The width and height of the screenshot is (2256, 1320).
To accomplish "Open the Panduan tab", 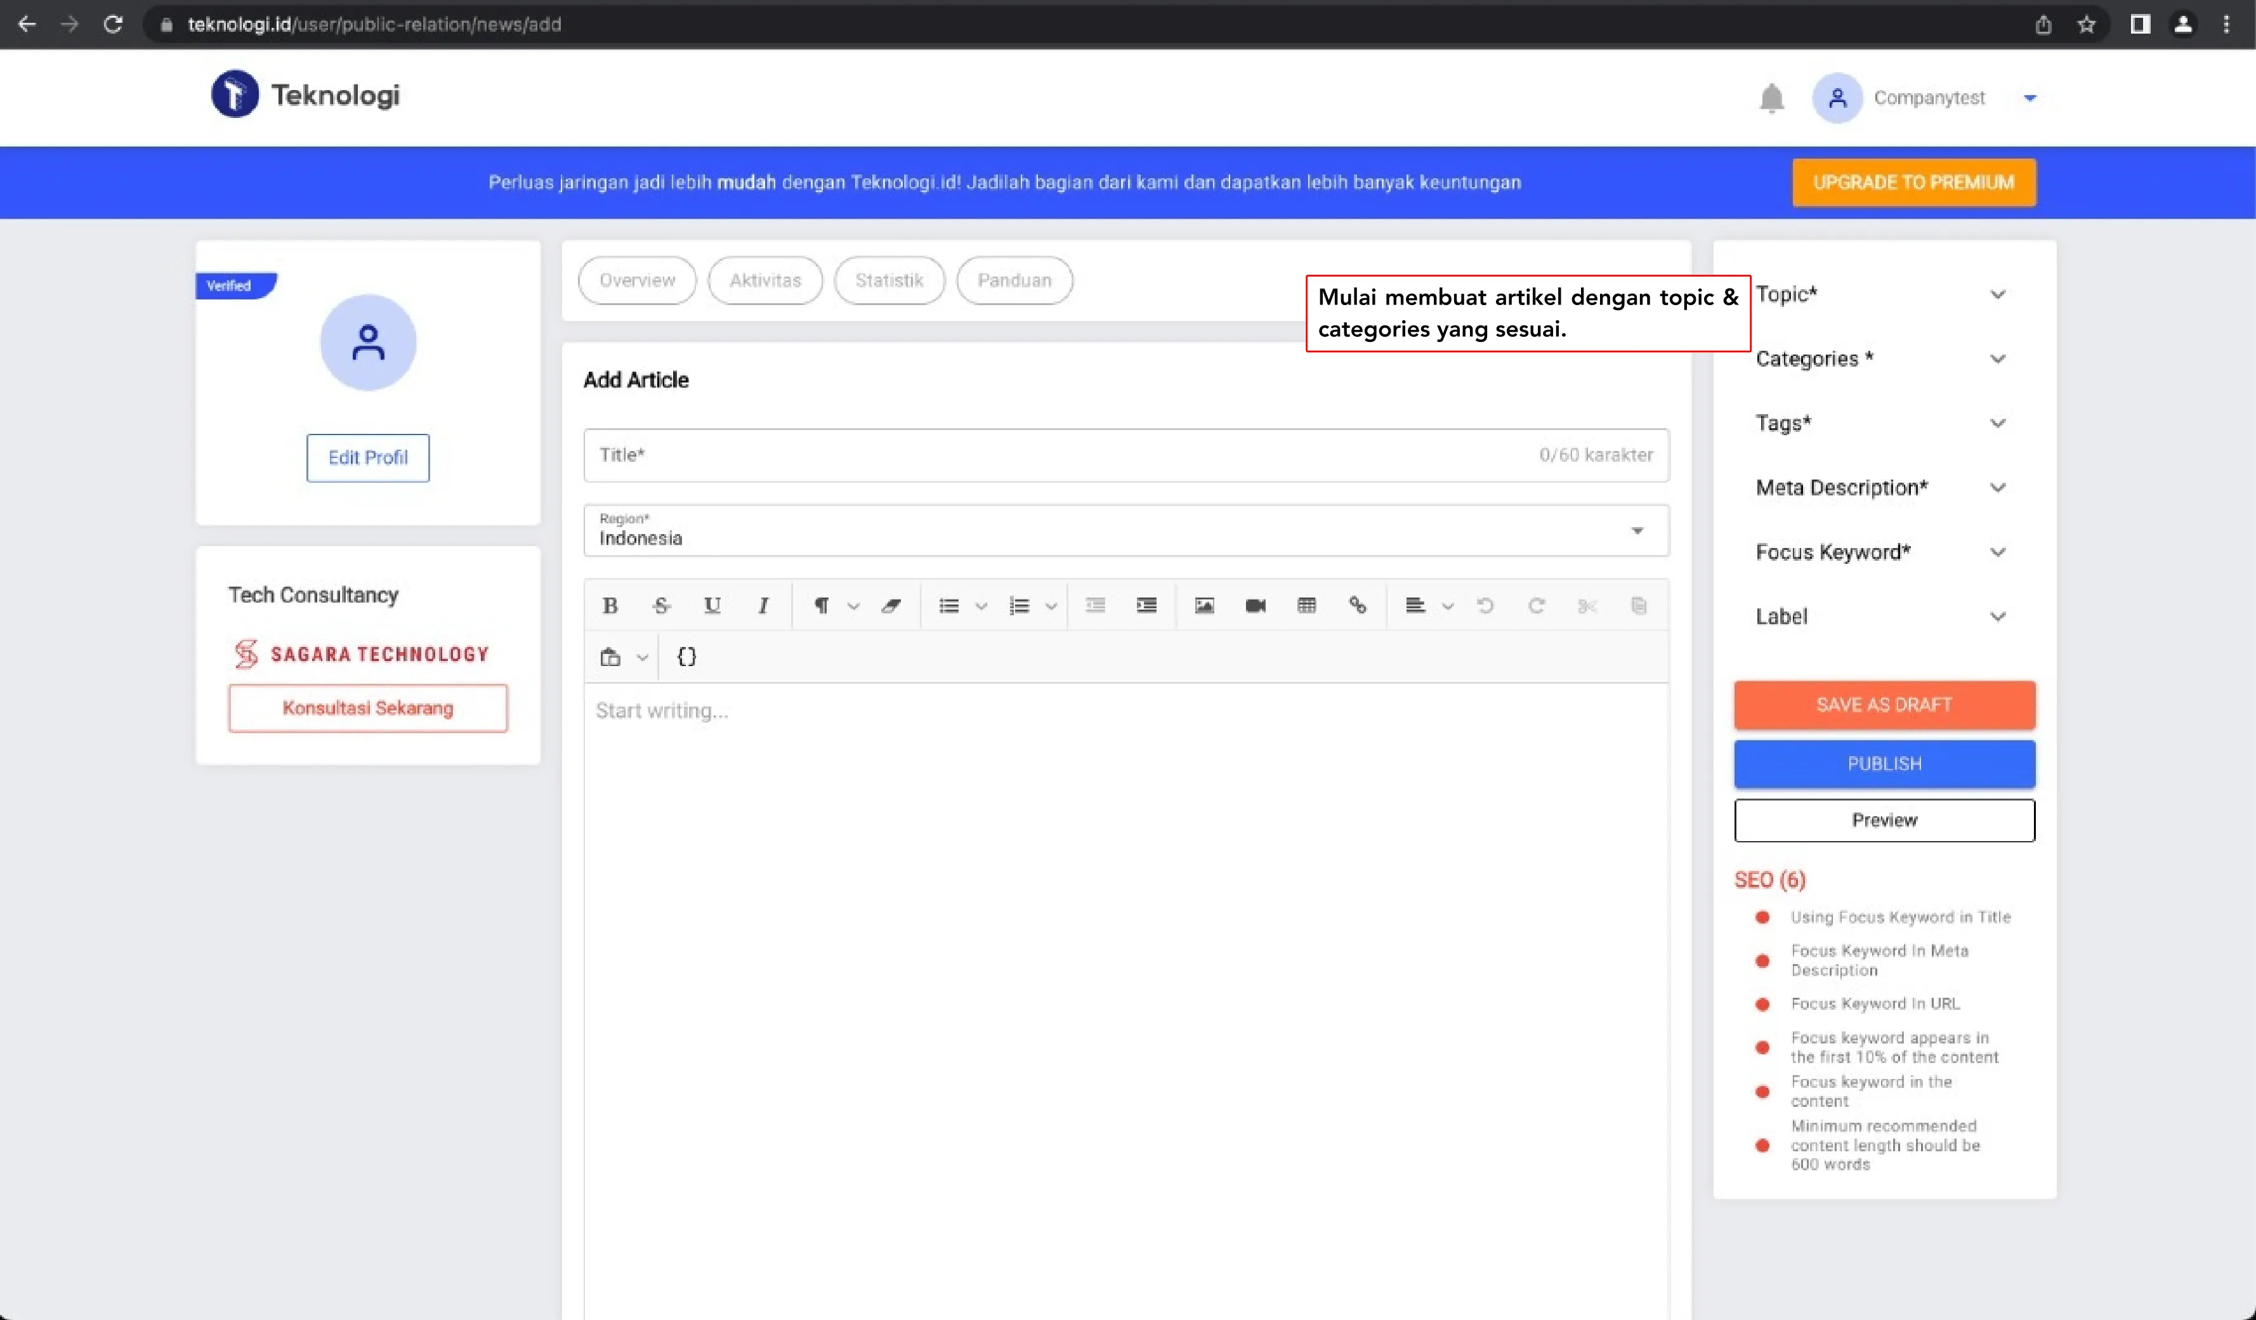I will (x=1013, y=280).
